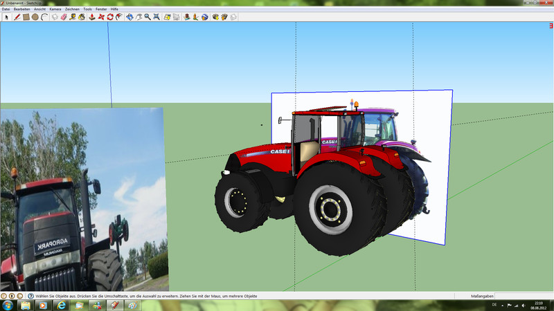Image resolution: width=554 pixels, height=311 pixels.
Task: Open the Fenster menu
Action: coord(101,9)
